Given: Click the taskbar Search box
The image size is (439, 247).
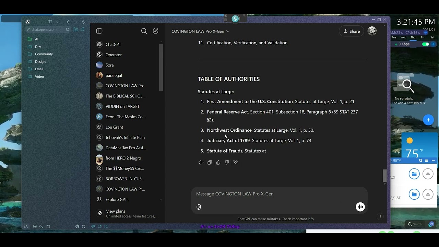Looking at the screenshot, I should [x=415, y=224].
